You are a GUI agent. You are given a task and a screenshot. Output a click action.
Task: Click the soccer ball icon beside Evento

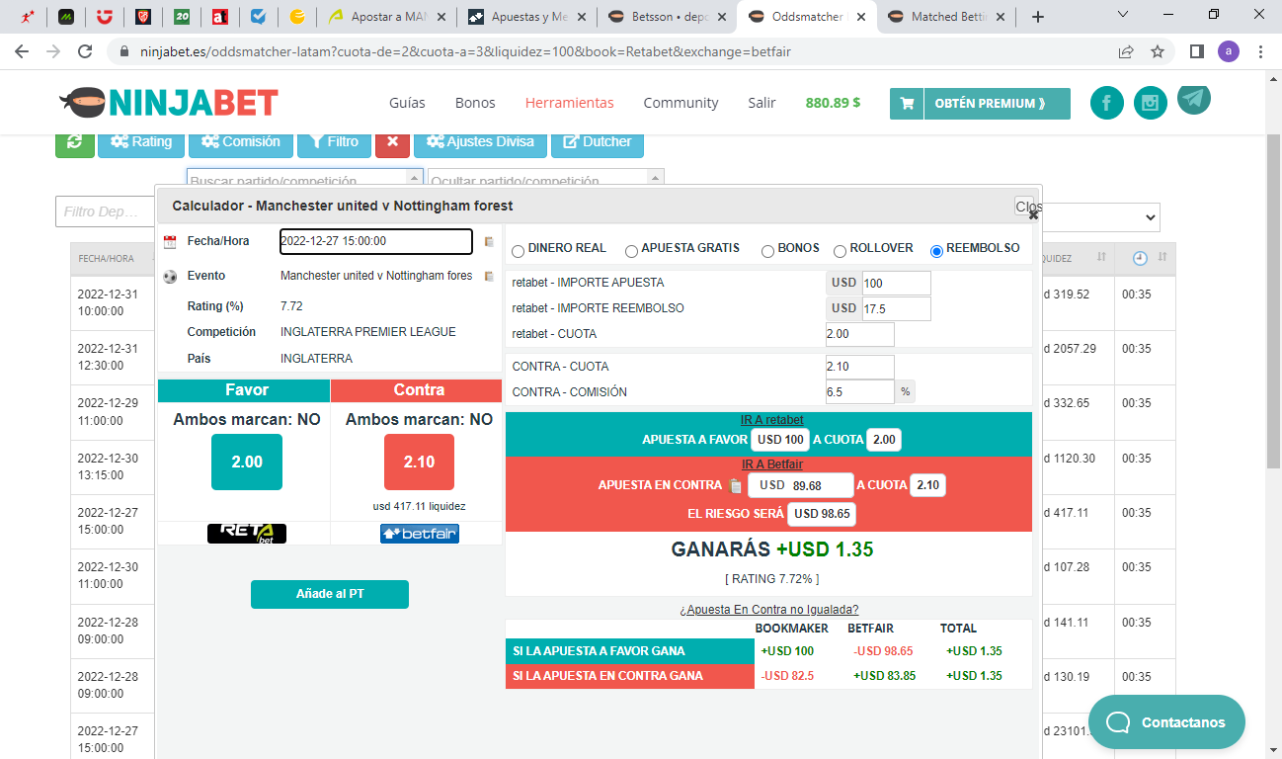click(170, 277)
